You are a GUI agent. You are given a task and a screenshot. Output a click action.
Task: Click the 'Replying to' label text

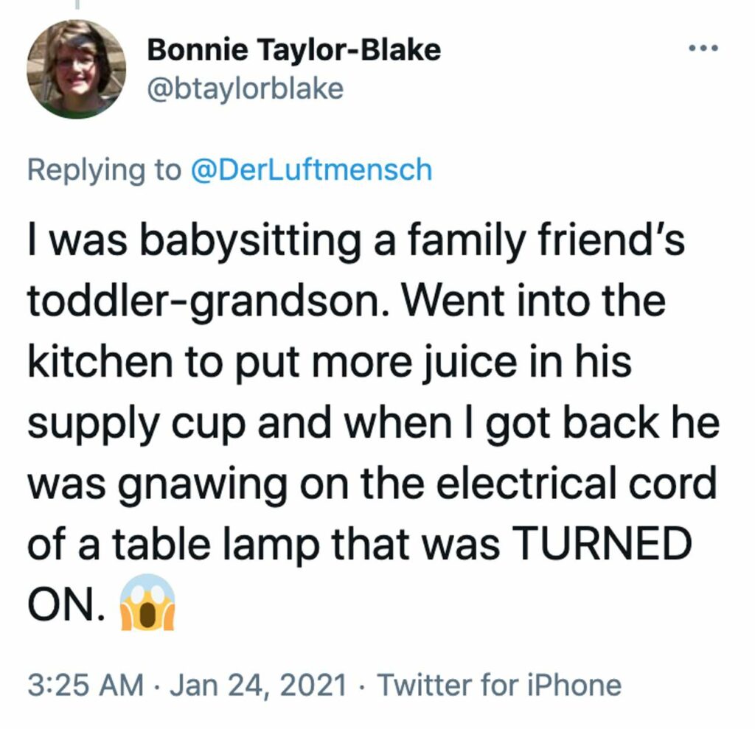[105, 170]
